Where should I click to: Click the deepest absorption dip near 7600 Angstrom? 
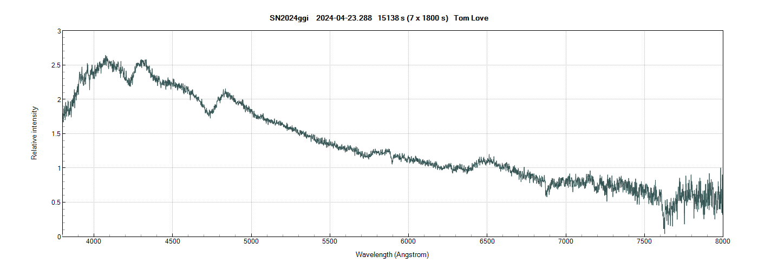pyautogui.click(x=664, y=232)
